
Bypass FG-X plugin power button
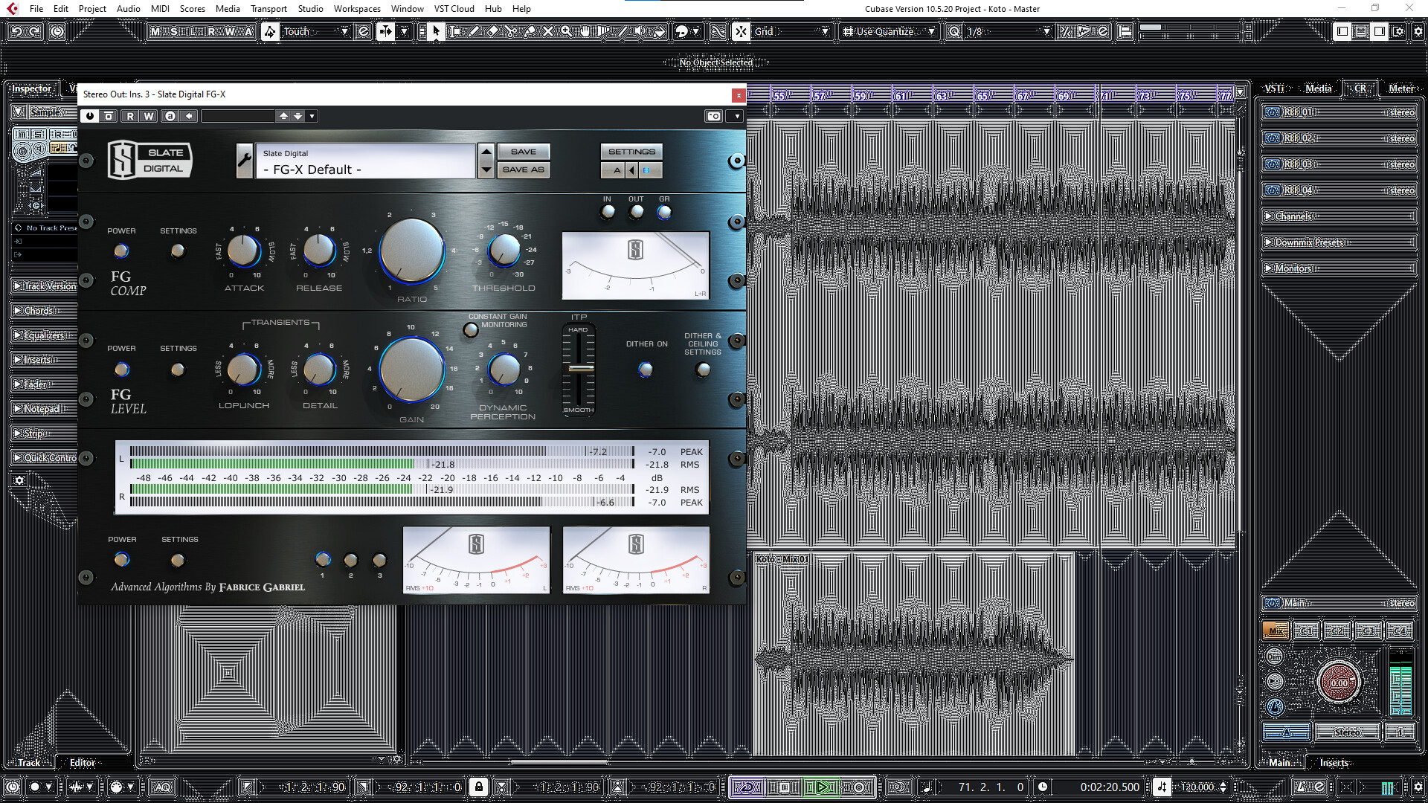pyautogui.click(x=90, y=116)
